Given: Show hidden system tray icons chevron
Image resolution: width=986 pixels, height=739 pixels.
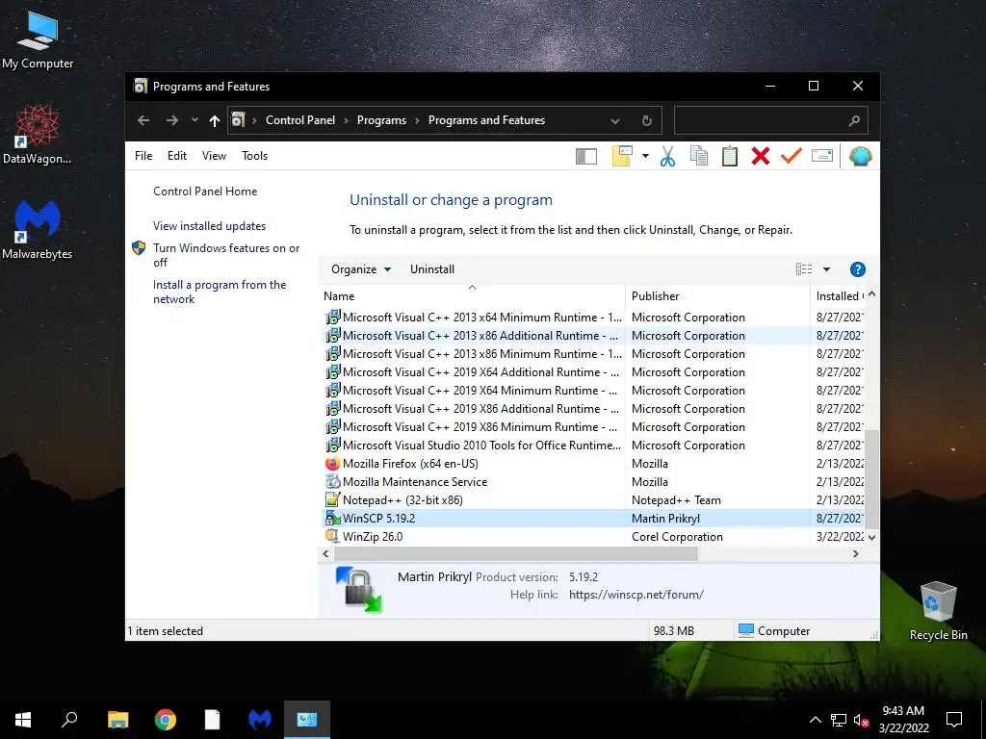Looking at the screenshot, I should tap(815, 720).
